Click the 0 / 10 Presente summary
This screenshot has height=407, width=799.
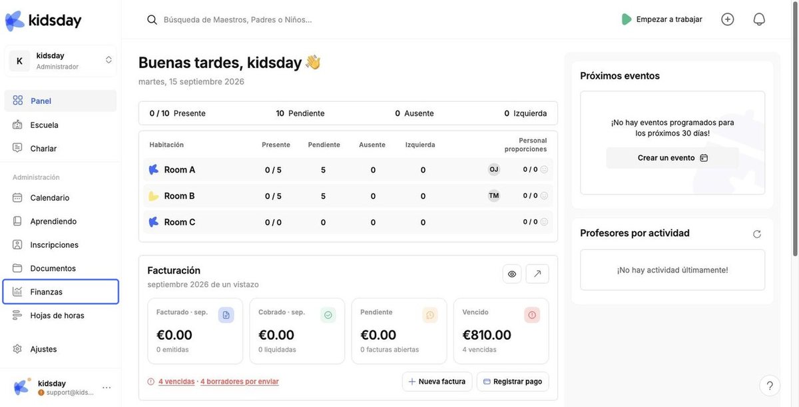178,113
